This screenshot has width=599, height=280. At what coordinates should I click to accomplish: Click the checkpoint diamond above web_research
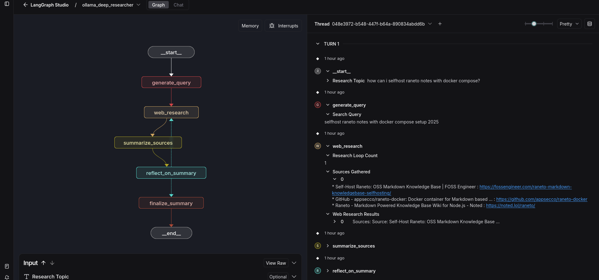coord(318,133)
